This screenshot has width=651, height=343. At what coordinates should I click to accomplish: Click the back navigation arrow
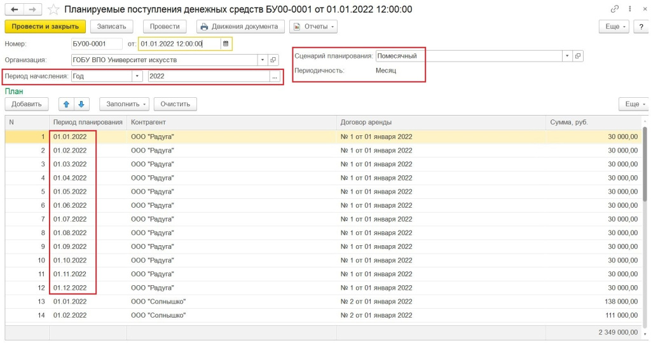pyautogui.click(x=15, y=10)
